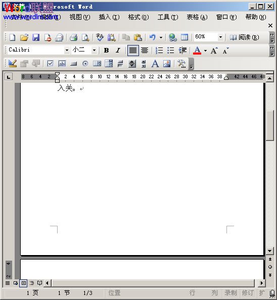This screenshot has height=300, width=277.
Task: Click the Save floppy disk icon
Action: click(36, 37)
